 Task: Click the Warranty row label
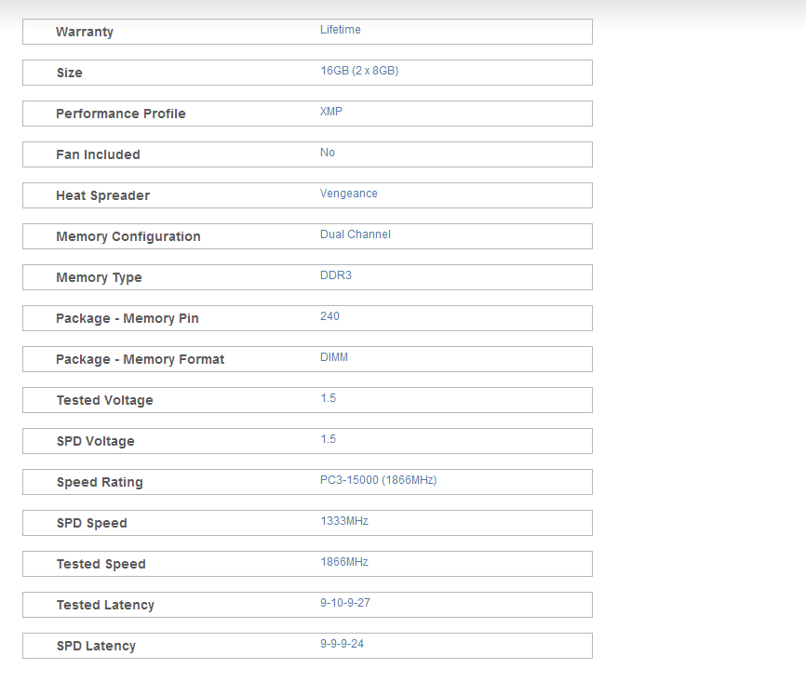[x=85, y=32]
